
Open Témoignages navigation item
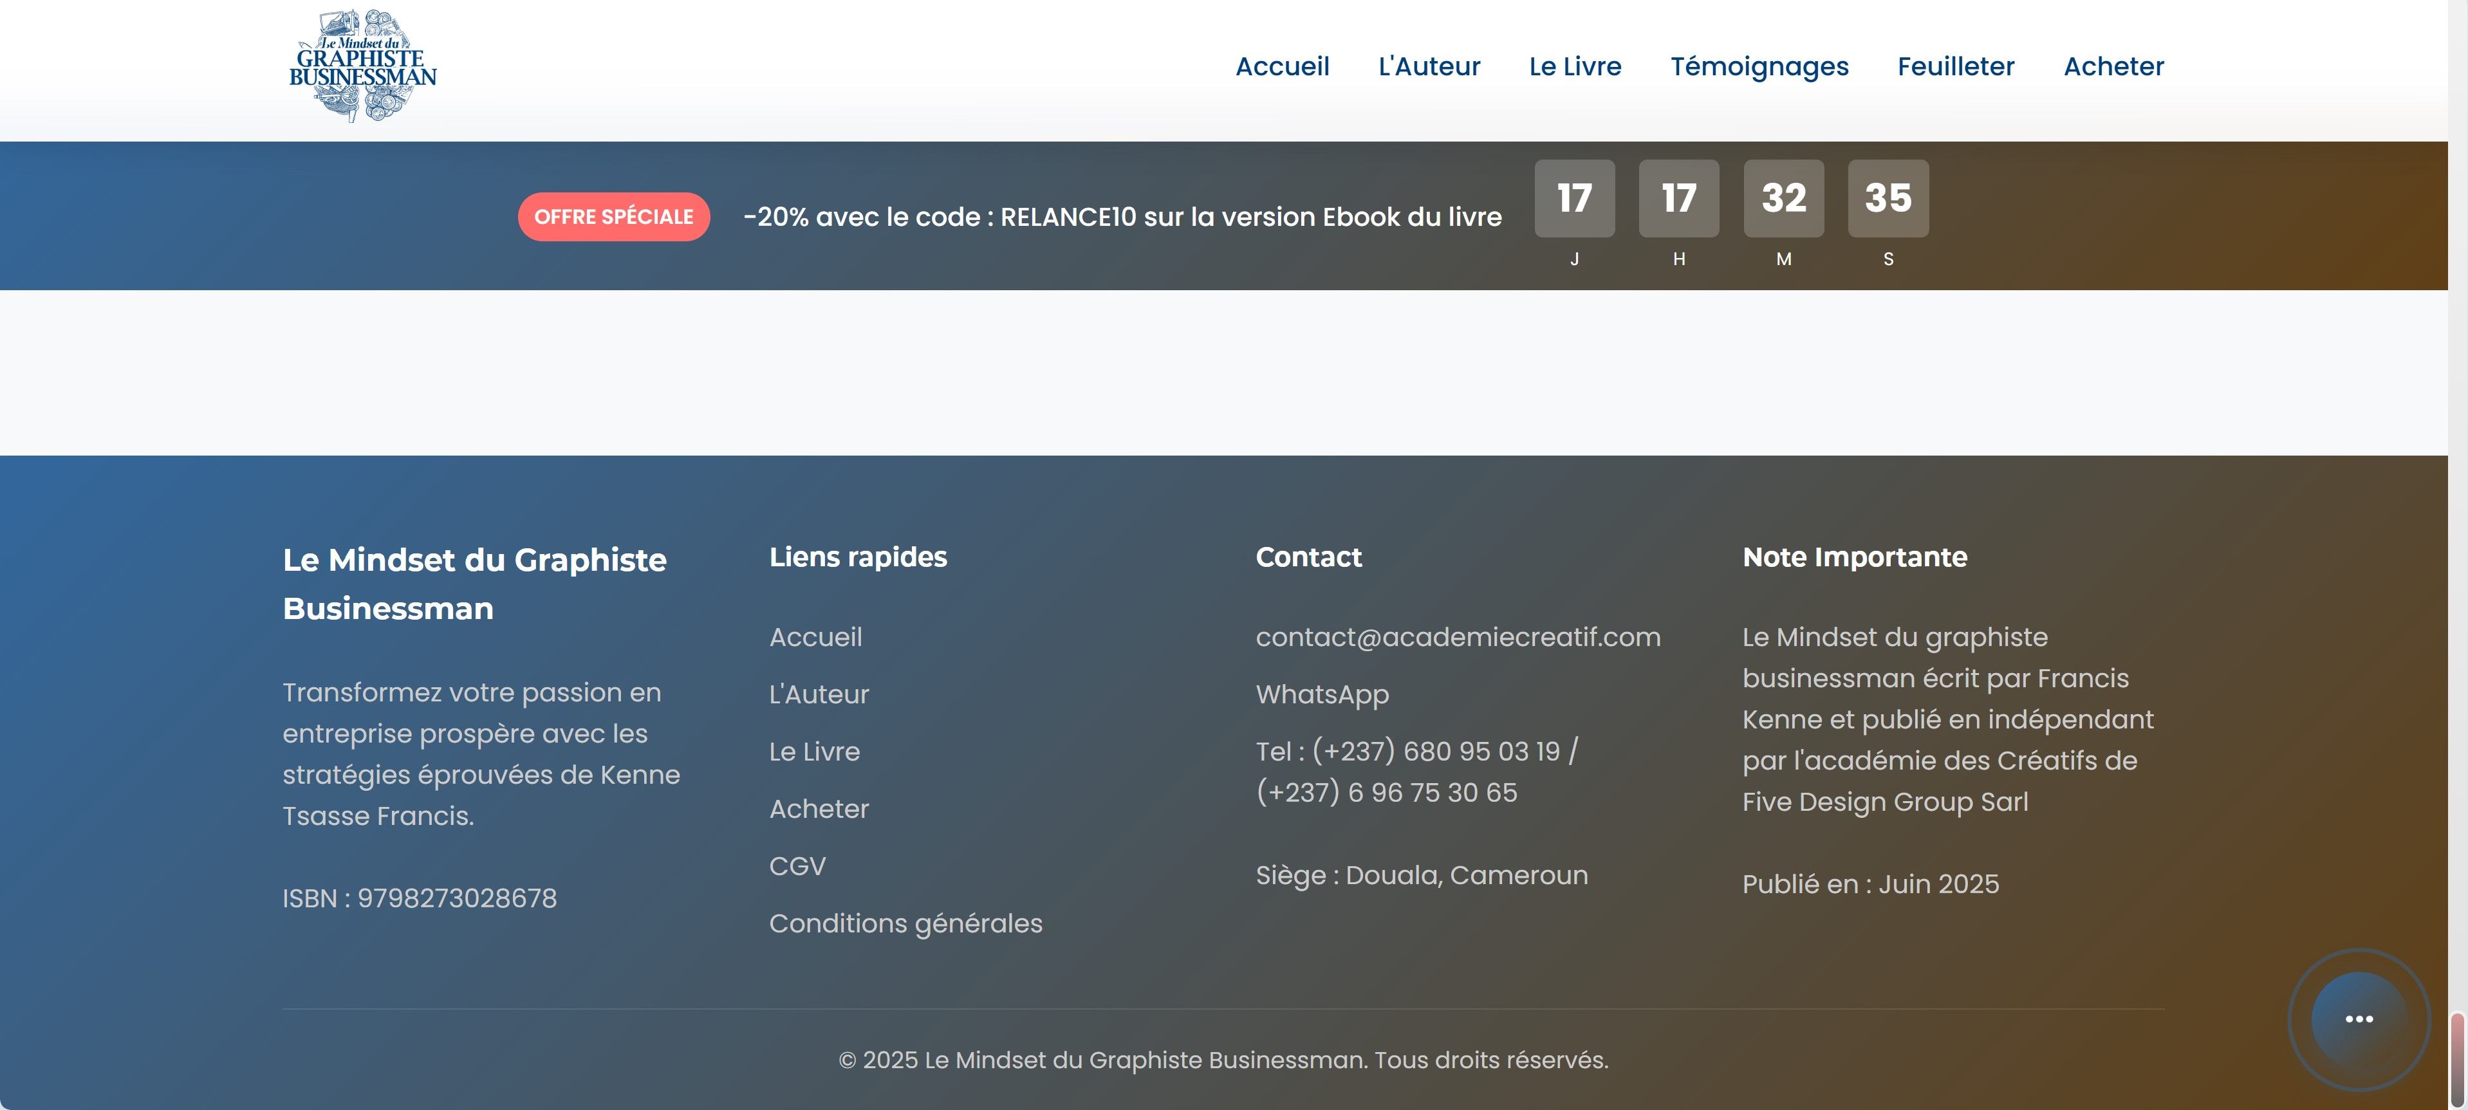coord(1759,66)
